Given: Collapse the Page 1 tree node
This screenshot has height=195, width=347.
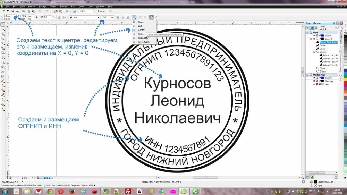Looking at the screenshot, I should coord(307,33).
